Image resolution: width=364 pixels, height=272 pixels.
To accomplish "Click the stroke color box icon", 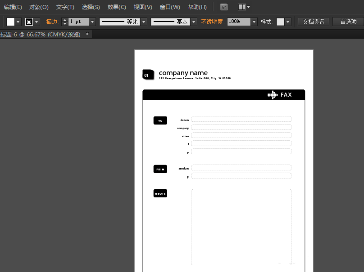I will 29,22.
